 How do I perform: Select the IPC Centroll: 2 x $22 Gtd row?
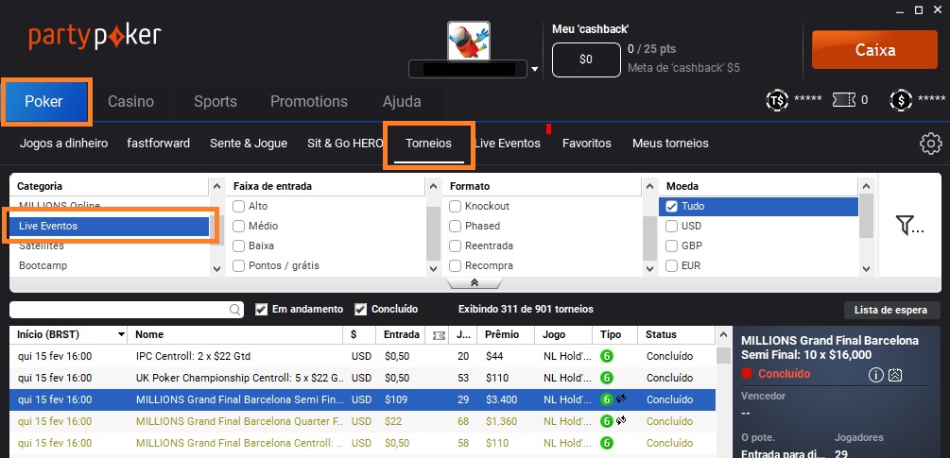[x=362, y=356]
